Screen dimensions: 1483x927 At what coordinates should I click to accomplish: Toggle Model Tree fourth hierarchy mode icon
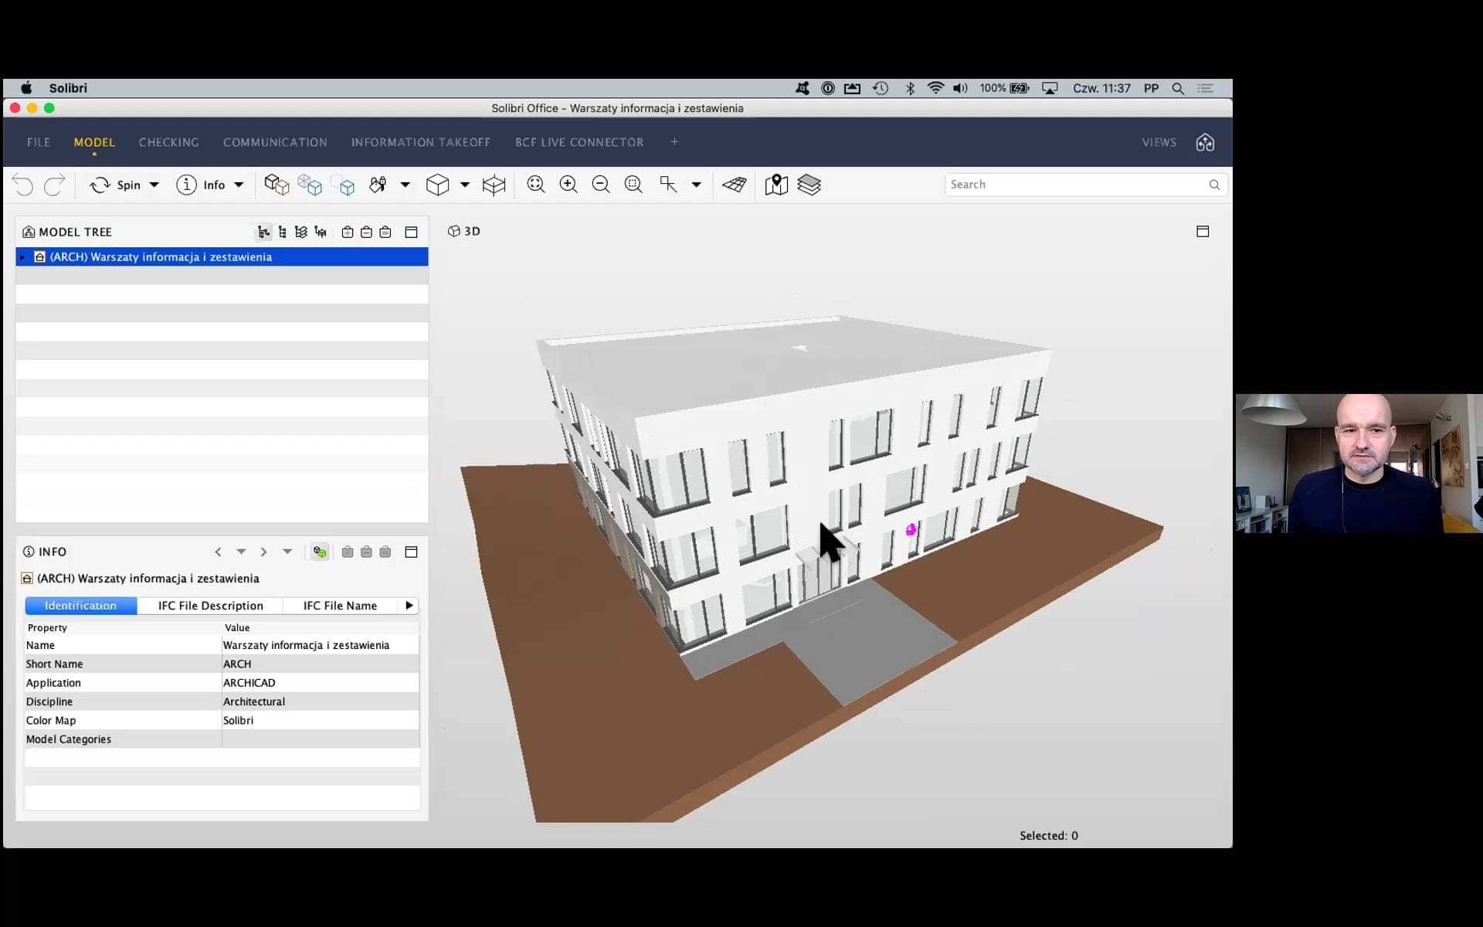tap(321, 232)
